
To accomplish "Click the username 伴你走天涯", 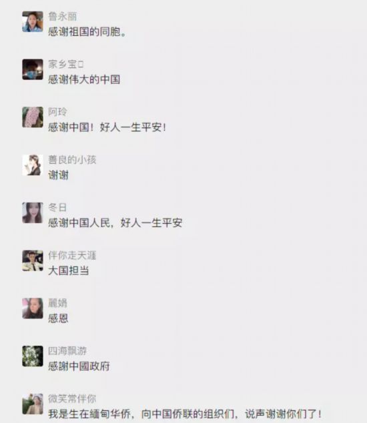I will pyautogui.click(x=72, y=255).
